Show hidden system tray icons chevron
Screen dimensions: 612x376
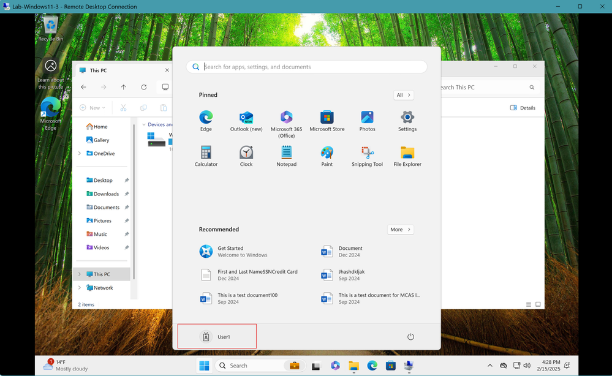490,366
